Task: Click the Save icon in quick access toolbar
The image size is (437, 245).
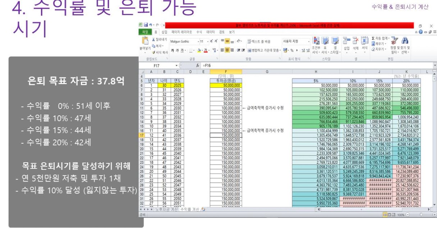Action: pyautogui.click(x=146, y=25)
